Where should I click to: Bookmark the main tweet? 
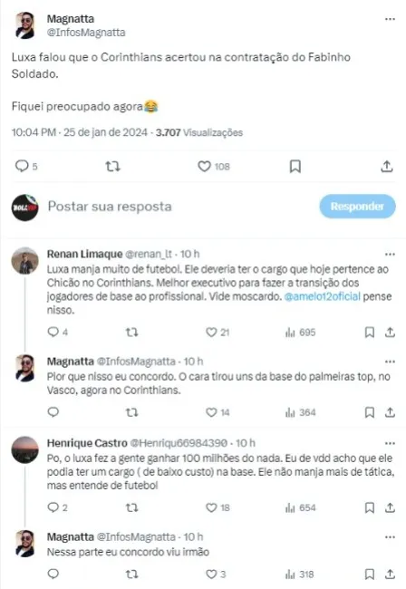pos(295,166)
